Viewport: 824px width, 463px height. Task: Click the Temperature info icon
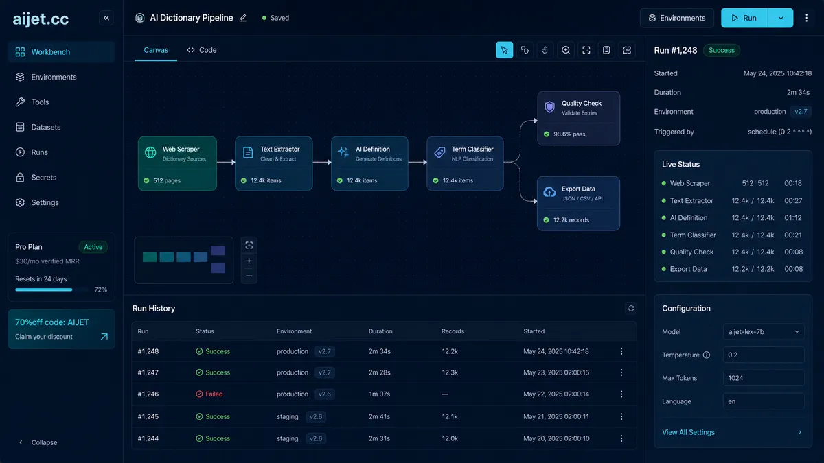coord(707,355)
